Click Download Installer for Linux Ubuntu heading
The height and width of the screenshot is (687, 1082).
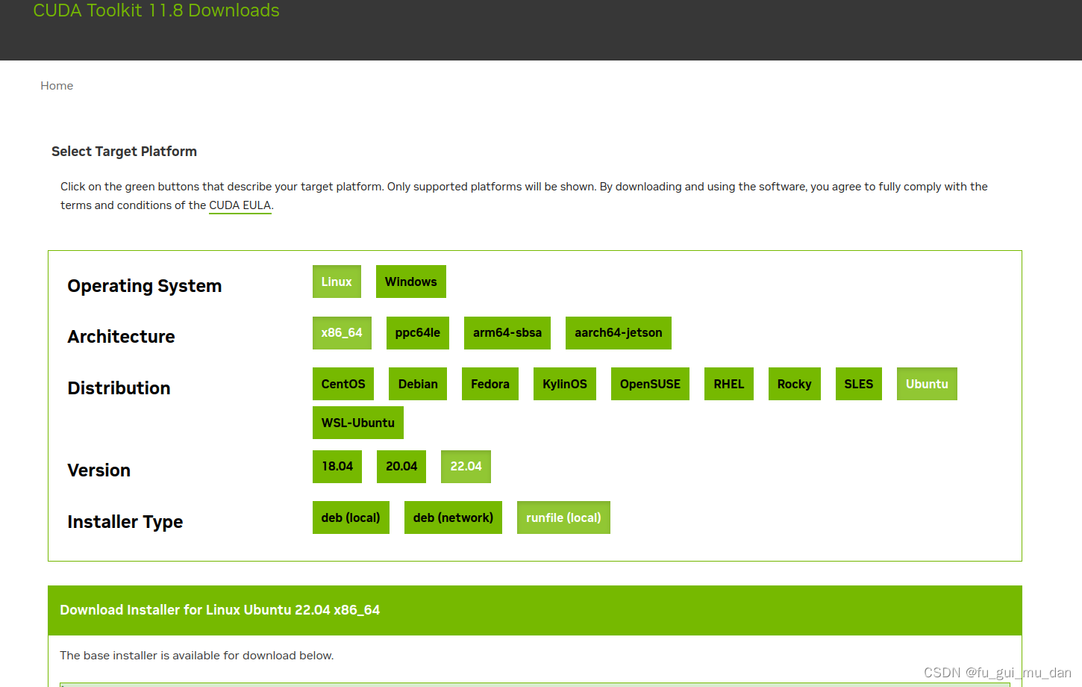pyautogui.click(x=220, y=610)
